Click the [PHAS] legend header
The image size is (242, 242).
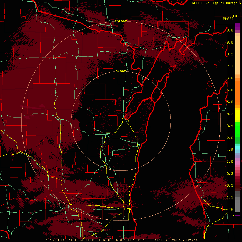click(x=227, y=19)
